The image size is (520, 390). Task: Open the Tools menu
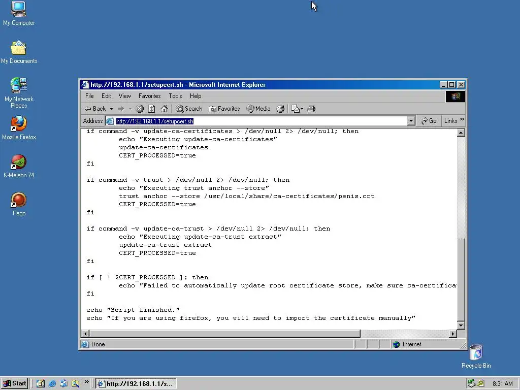coord(175,96)
